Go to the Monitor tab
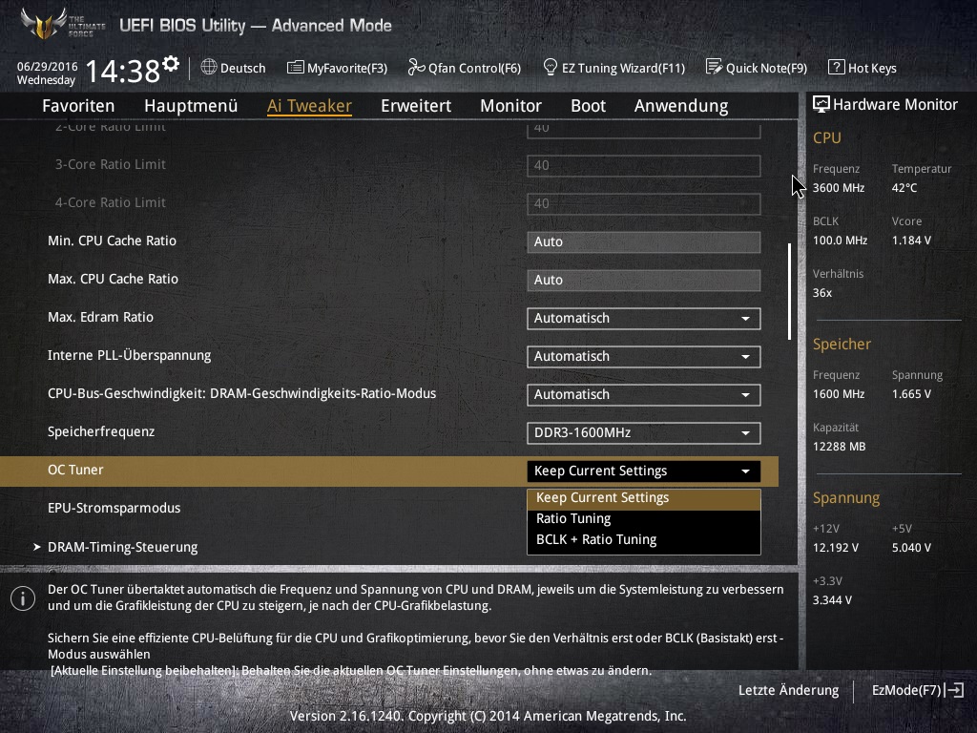The width and height of the screenshot is (977, 733). click(511, 106)
